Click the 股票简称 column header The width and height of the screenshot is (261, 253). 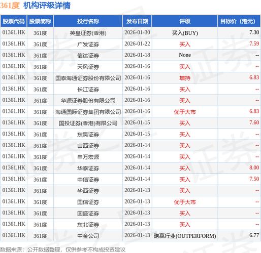coord(40,21)
